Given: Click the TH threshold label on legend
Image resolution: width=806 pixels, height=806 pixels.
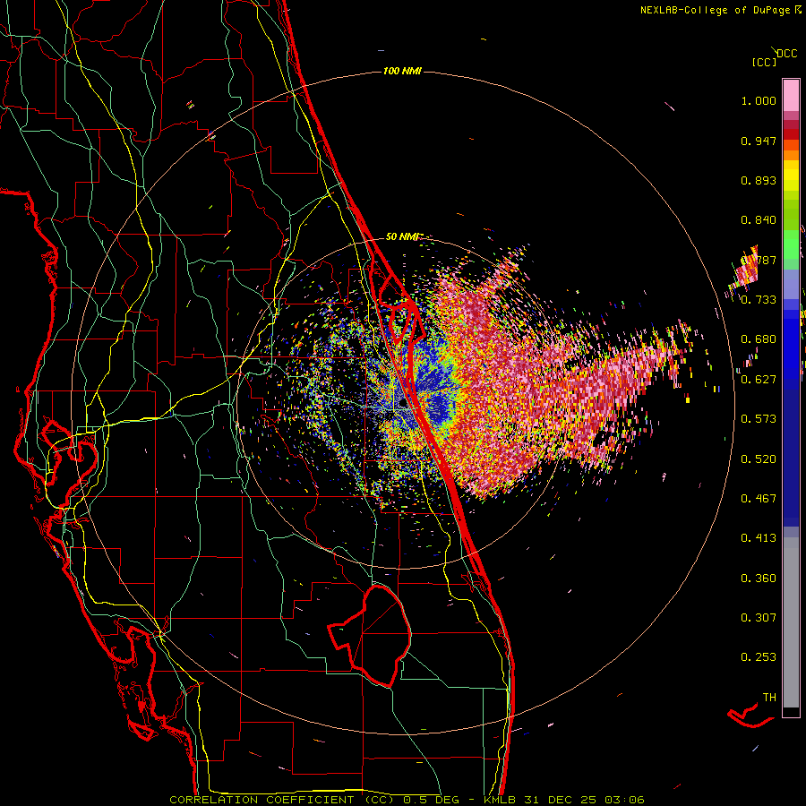Looking at the screenshot, I should (x=769, y=698).
